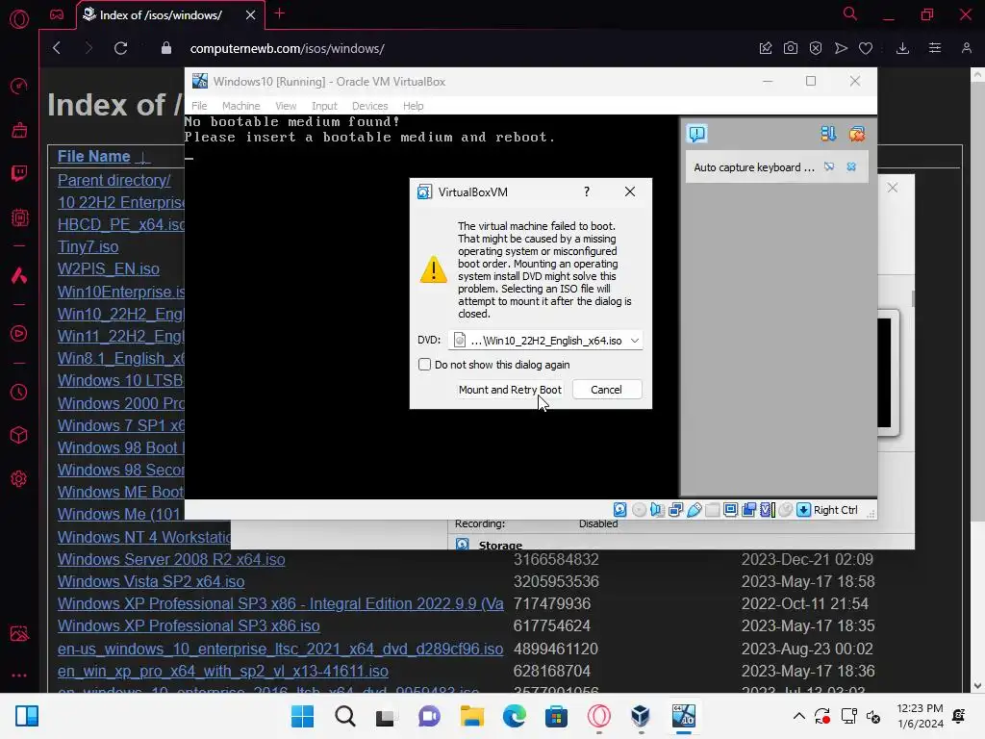
Task: Click the network indicator in VirtualBox status bar
Action: 675,510
